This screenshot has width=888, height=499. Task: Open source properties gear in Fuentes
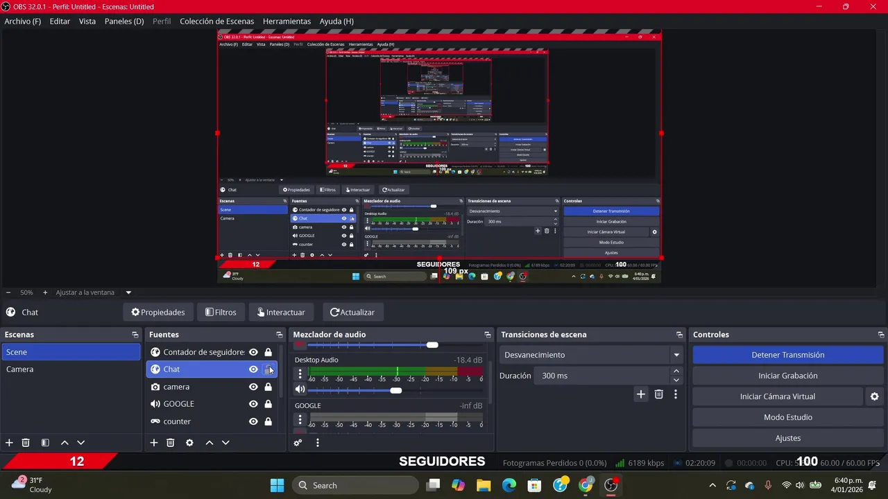pos(189,443)
